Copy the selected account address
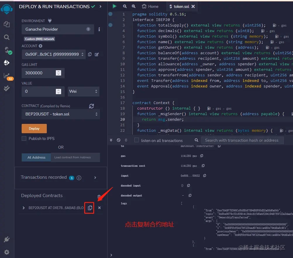The width and height of the screenshot is (293, 258). click(90, 54)
